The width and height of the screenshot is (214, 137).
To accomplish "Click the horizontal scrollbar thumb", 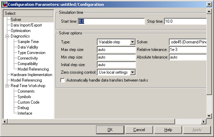I will point(91,122).
